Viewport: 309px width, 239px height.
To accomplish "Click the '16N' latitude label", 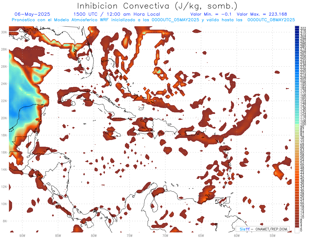I will coord(4,152).
